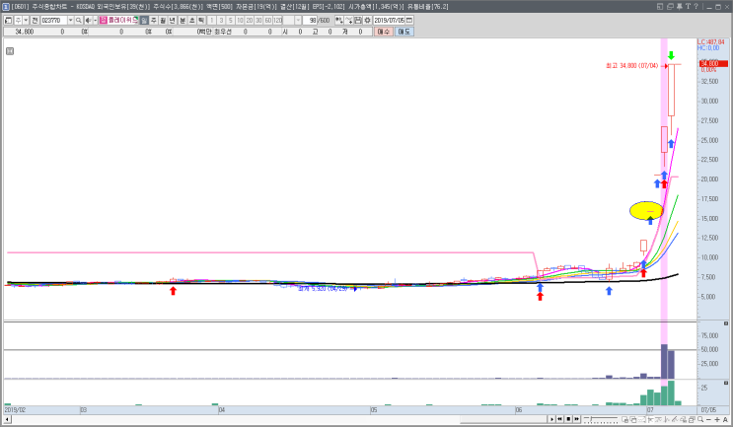Click the speaker sound icon

[88, 20]
